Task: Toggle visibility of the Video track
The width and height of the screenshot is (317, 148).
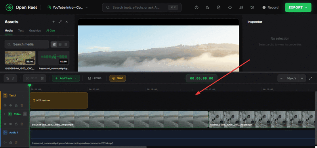Action: (5, 124)
